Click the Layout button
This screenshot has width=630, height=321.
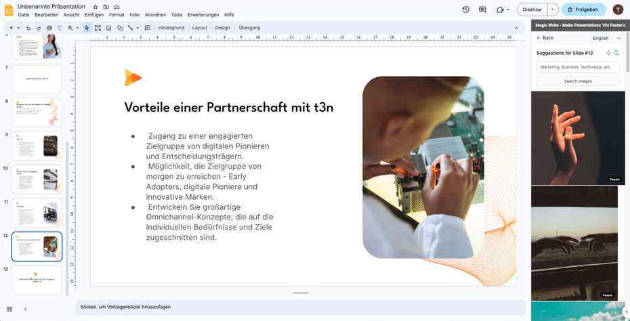click(200, 28)
